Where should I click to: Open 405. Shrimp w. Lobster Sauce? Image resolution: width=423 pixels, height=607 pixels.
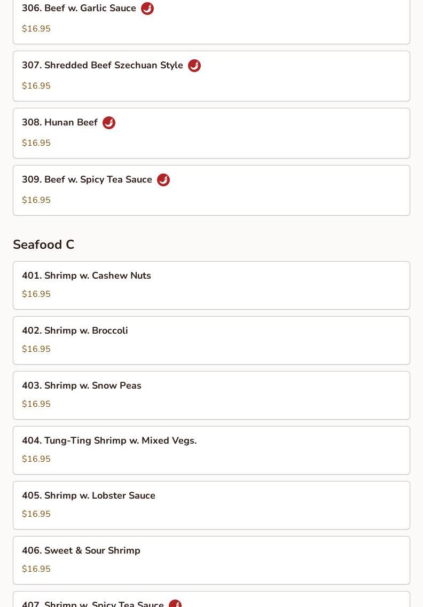[x=211, y=505]
